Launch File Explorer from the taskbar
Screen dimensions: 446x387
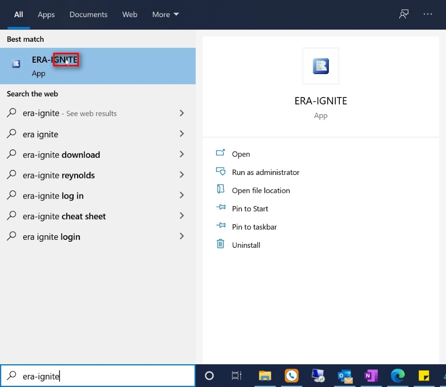click(x=265, y=376)
